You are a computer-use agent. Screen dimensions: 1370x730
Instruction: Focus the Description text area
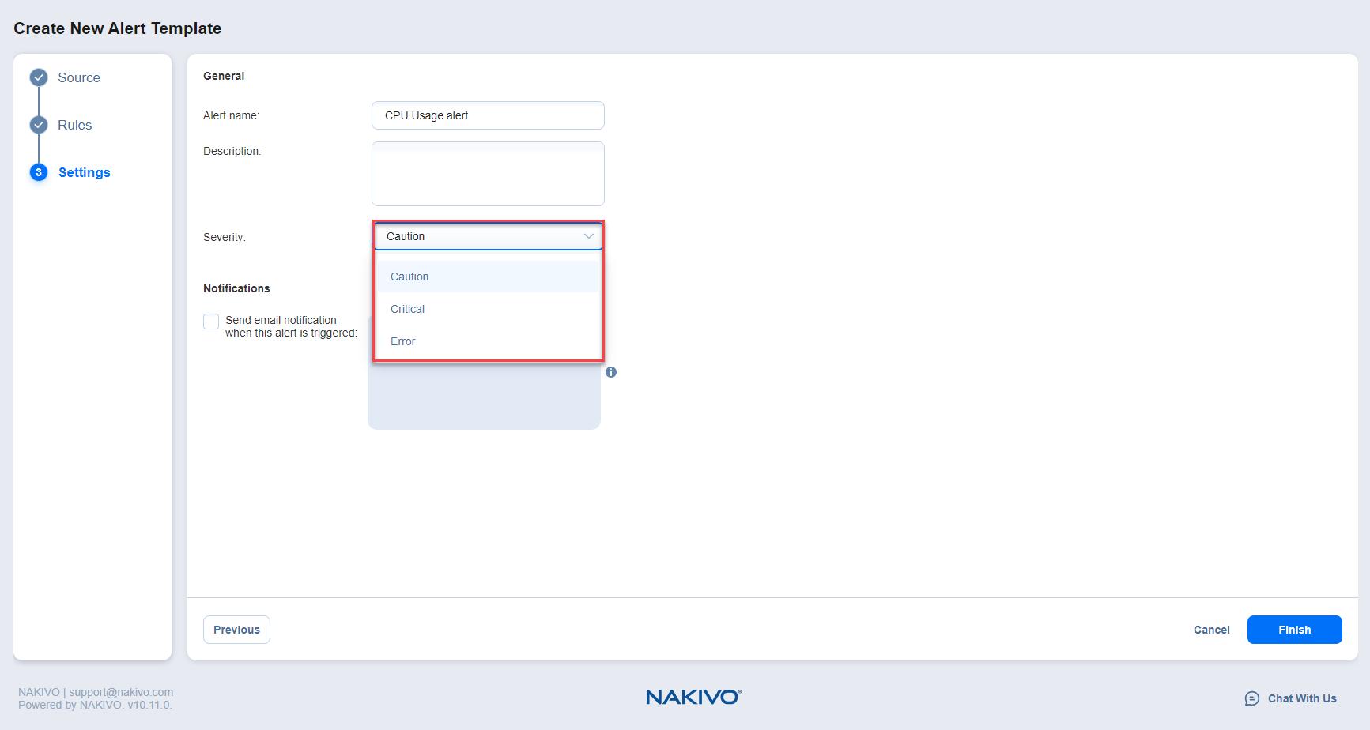coord(488,174)
